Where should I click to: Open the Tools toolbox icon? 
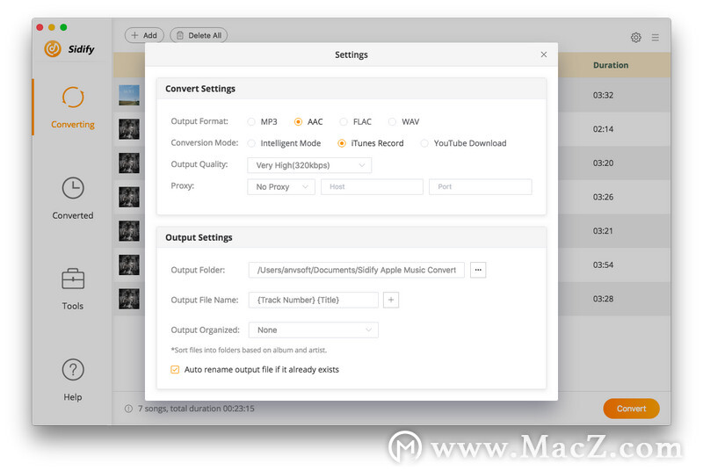(73, 279)
